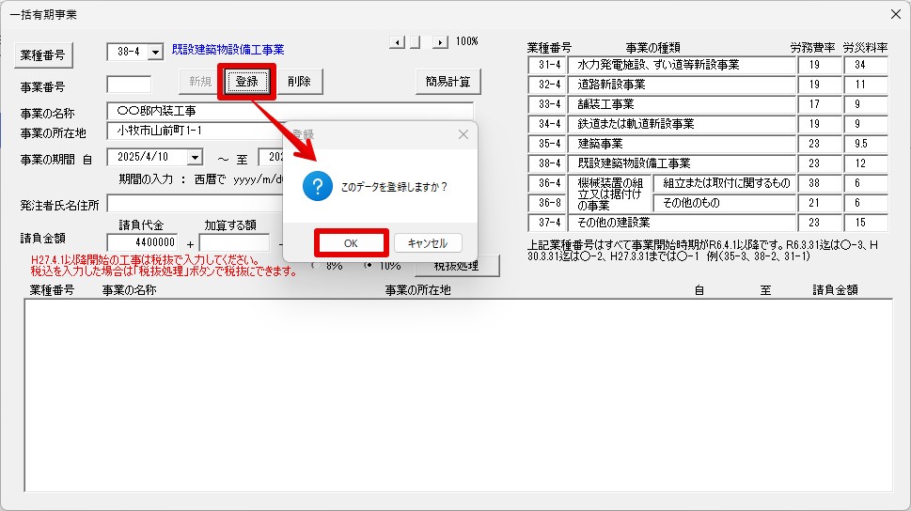Click the end date field after 至
Screen dimensions: 911x511
(x=272, y=157)
